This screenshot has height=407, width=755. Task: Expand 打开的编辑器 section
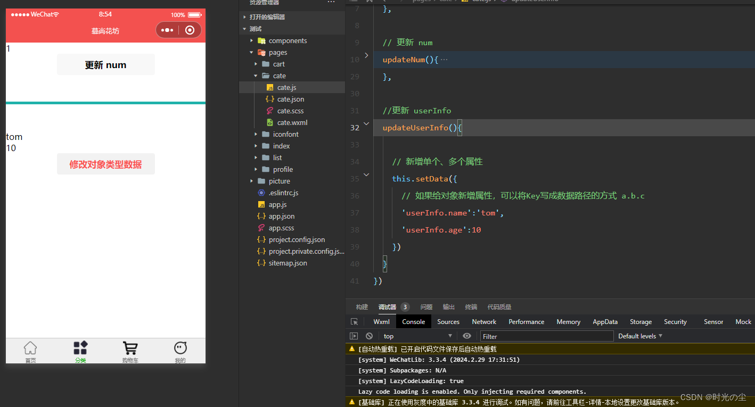[292, 17]
